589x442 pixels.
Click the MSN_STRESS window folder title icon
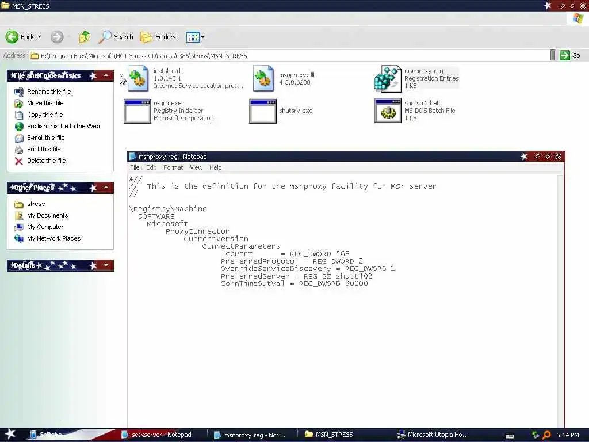5,5
